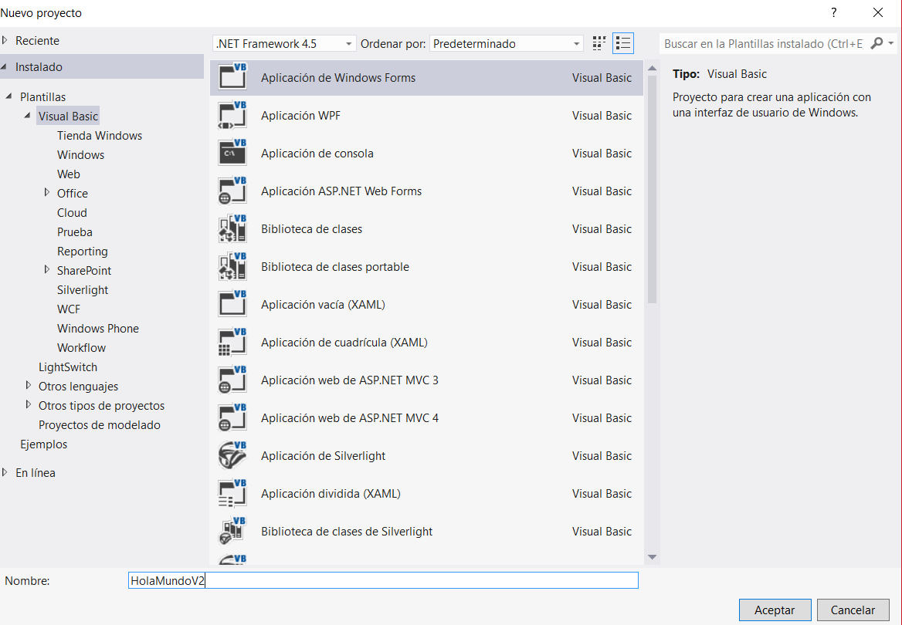Click the Aplicación de cuadrícula (XAML) icon

(x=232, y=342)
